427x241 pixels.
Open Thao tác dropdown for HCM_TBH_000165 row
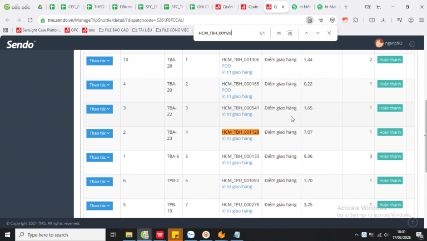click(100, 85)
